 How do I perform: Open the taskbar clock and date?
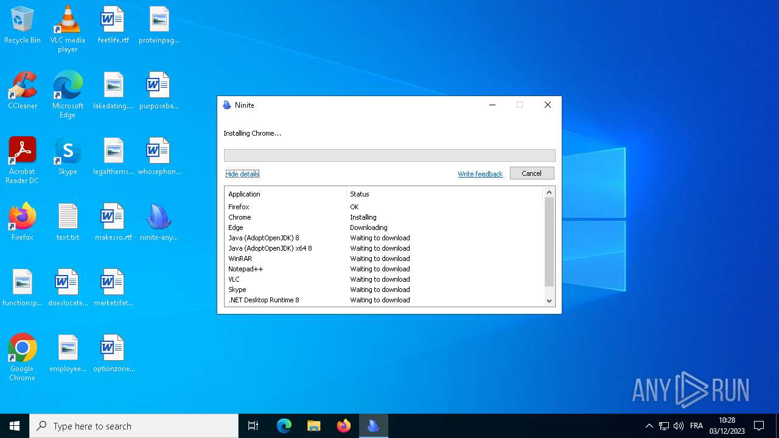pyautogui.click(x=727, y=426)
